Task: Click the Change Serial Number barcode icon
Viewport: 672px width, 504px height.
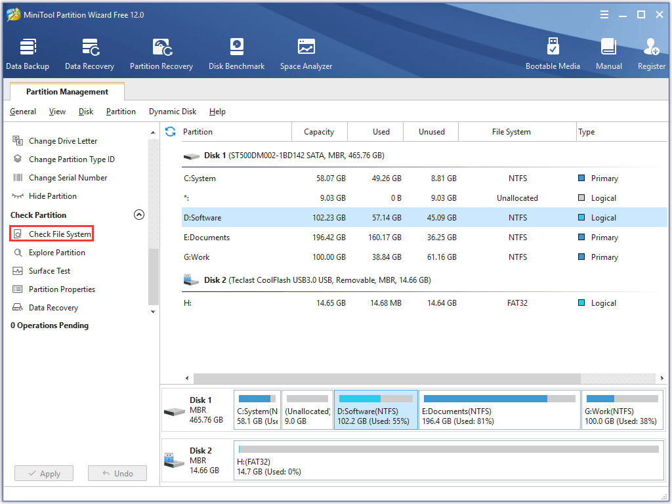Action: [18, 177]
